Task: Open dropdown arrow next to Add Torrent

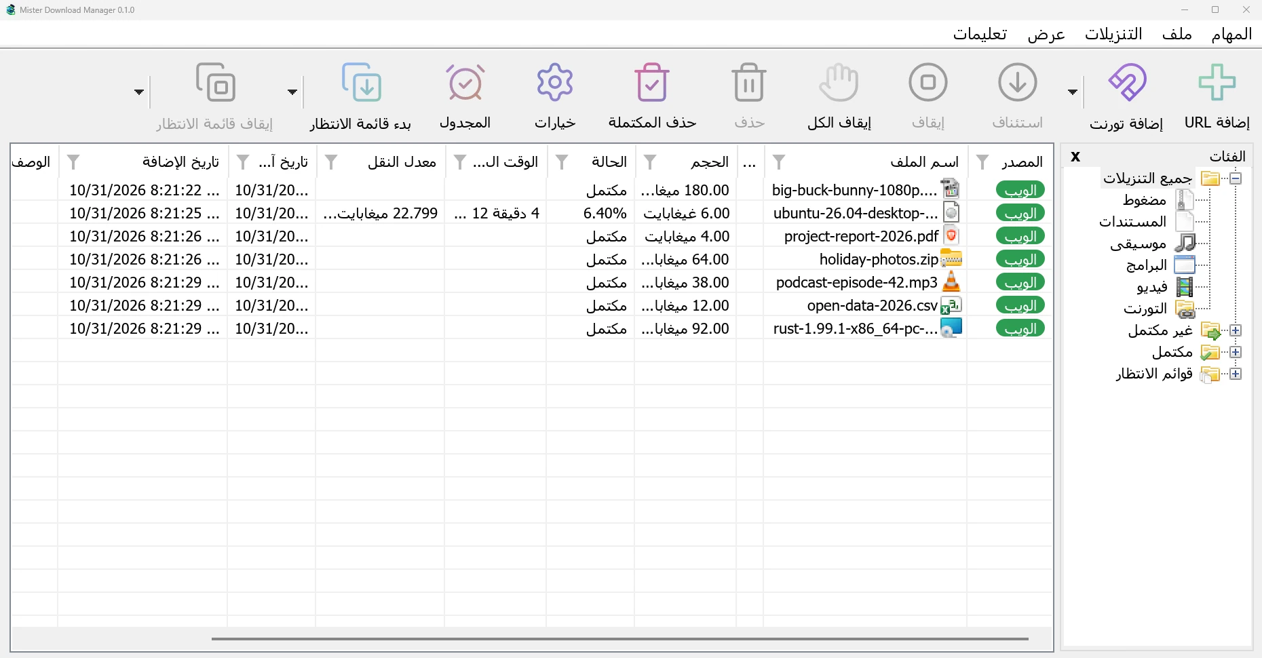Action: click(x=1073, y=92)
